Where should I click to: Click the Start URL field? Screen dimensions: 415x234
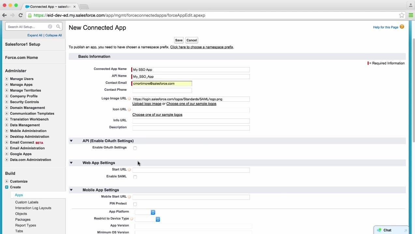pos(191,170)
